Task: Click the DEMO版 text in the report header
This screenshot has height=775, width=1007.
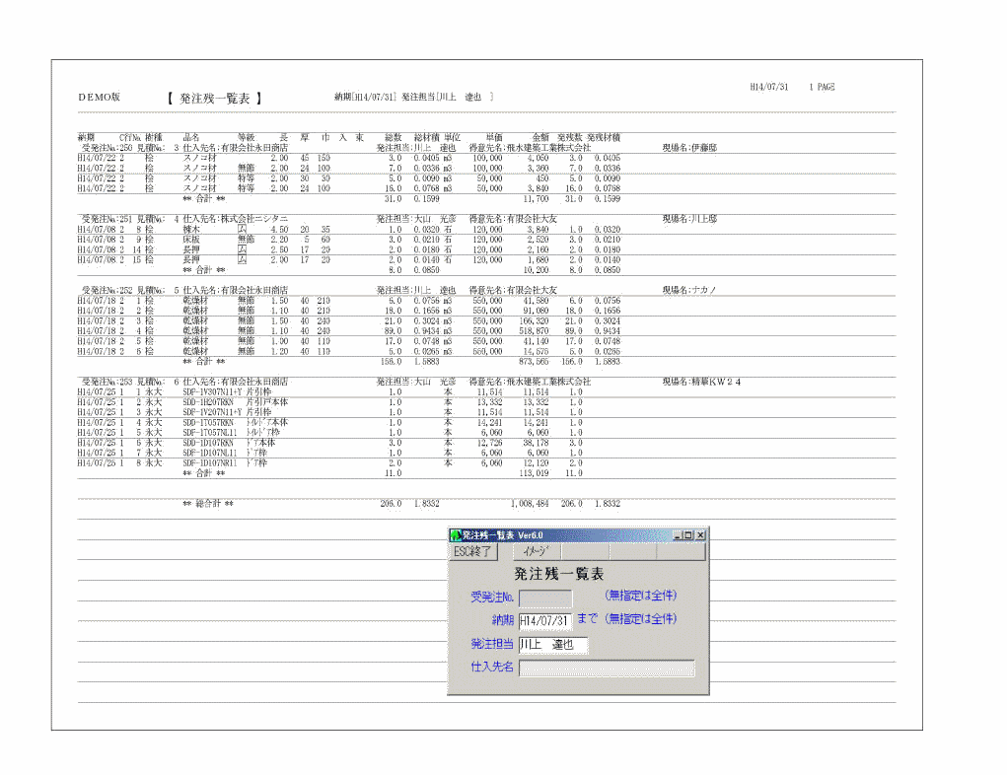Action: point(99,97)
